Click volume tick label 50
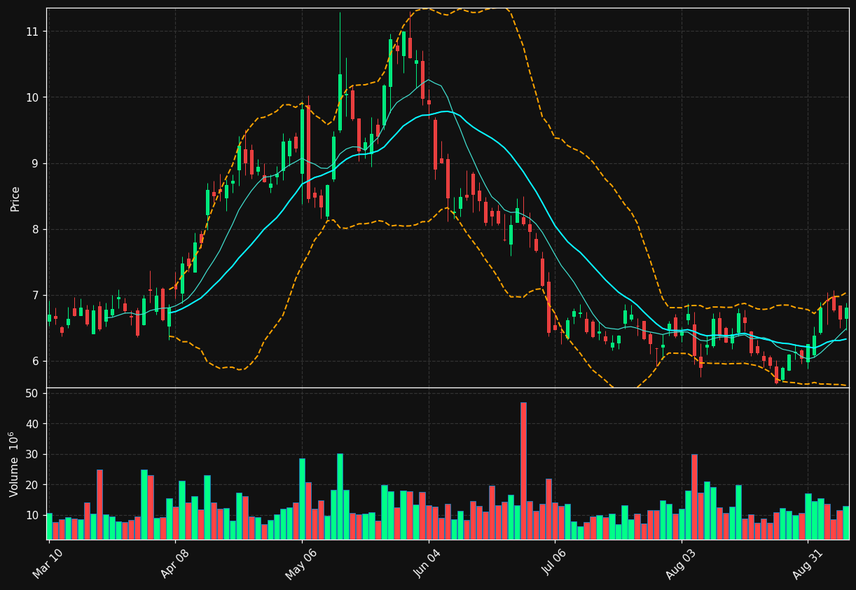The image size is (856, 590). click(x=32, y=394)
